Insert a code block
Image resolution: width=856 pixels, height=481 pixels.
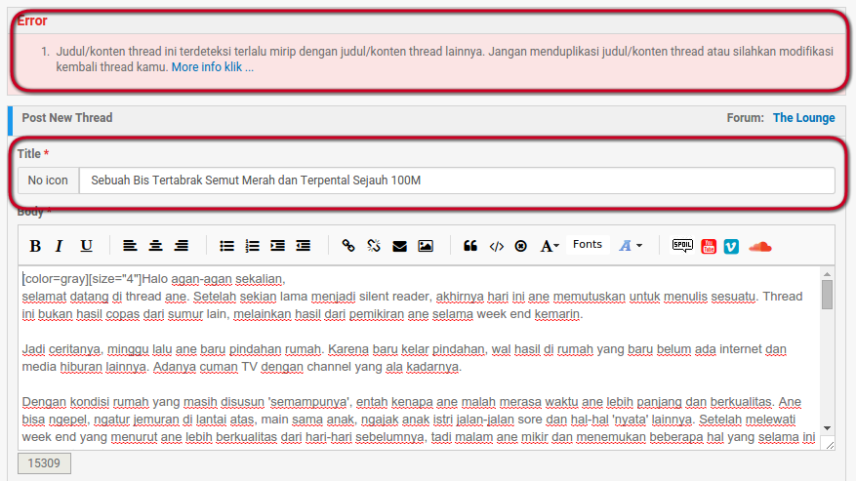(x=496, y=246)
